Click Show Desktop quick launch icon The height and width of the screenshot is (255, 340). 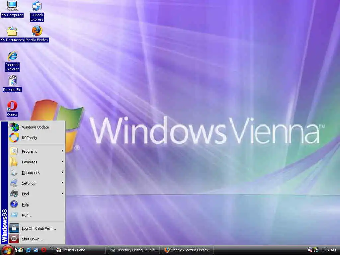(x=21, y=250)
